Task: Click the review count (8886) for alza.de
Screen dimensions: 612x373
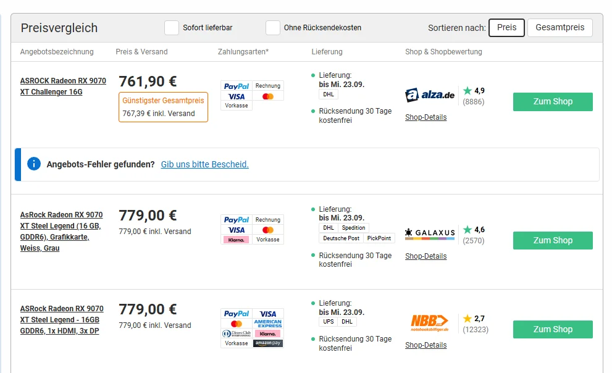Action: click(x=474, y=102)
